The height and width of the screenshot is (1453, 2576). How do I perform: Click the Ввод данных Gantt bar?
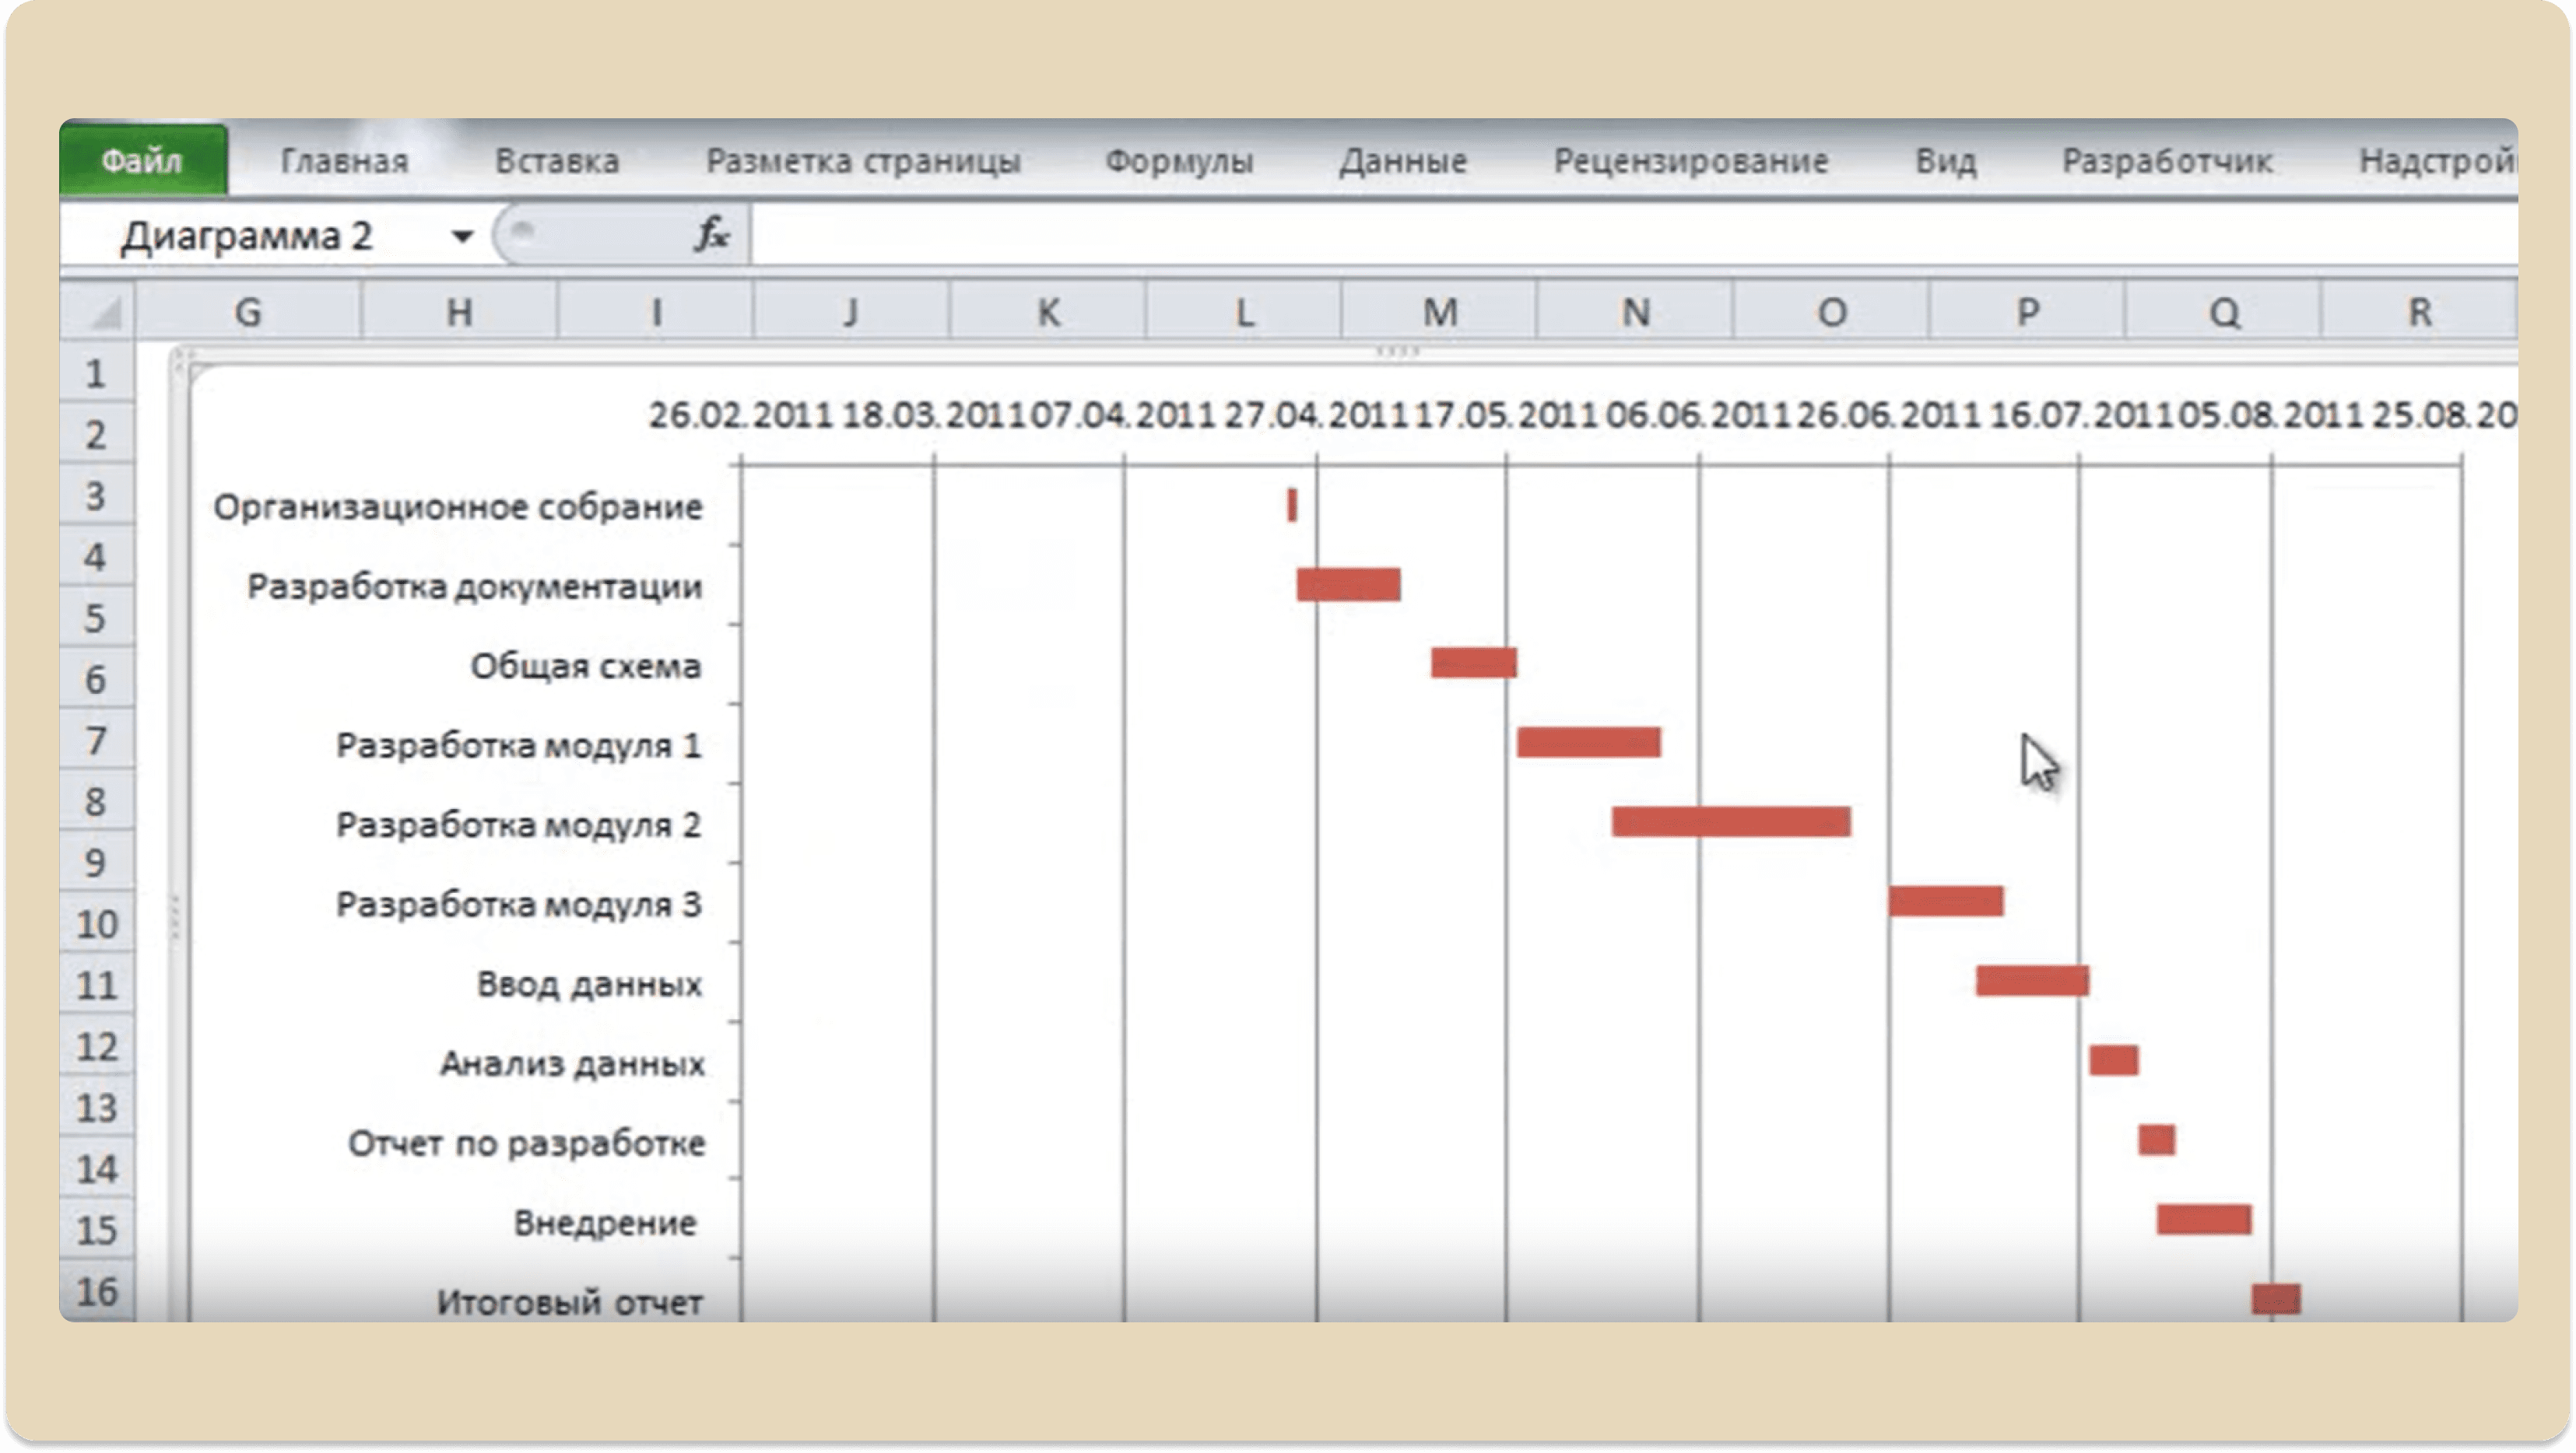pyautogui.click(x=2032, y=980)
